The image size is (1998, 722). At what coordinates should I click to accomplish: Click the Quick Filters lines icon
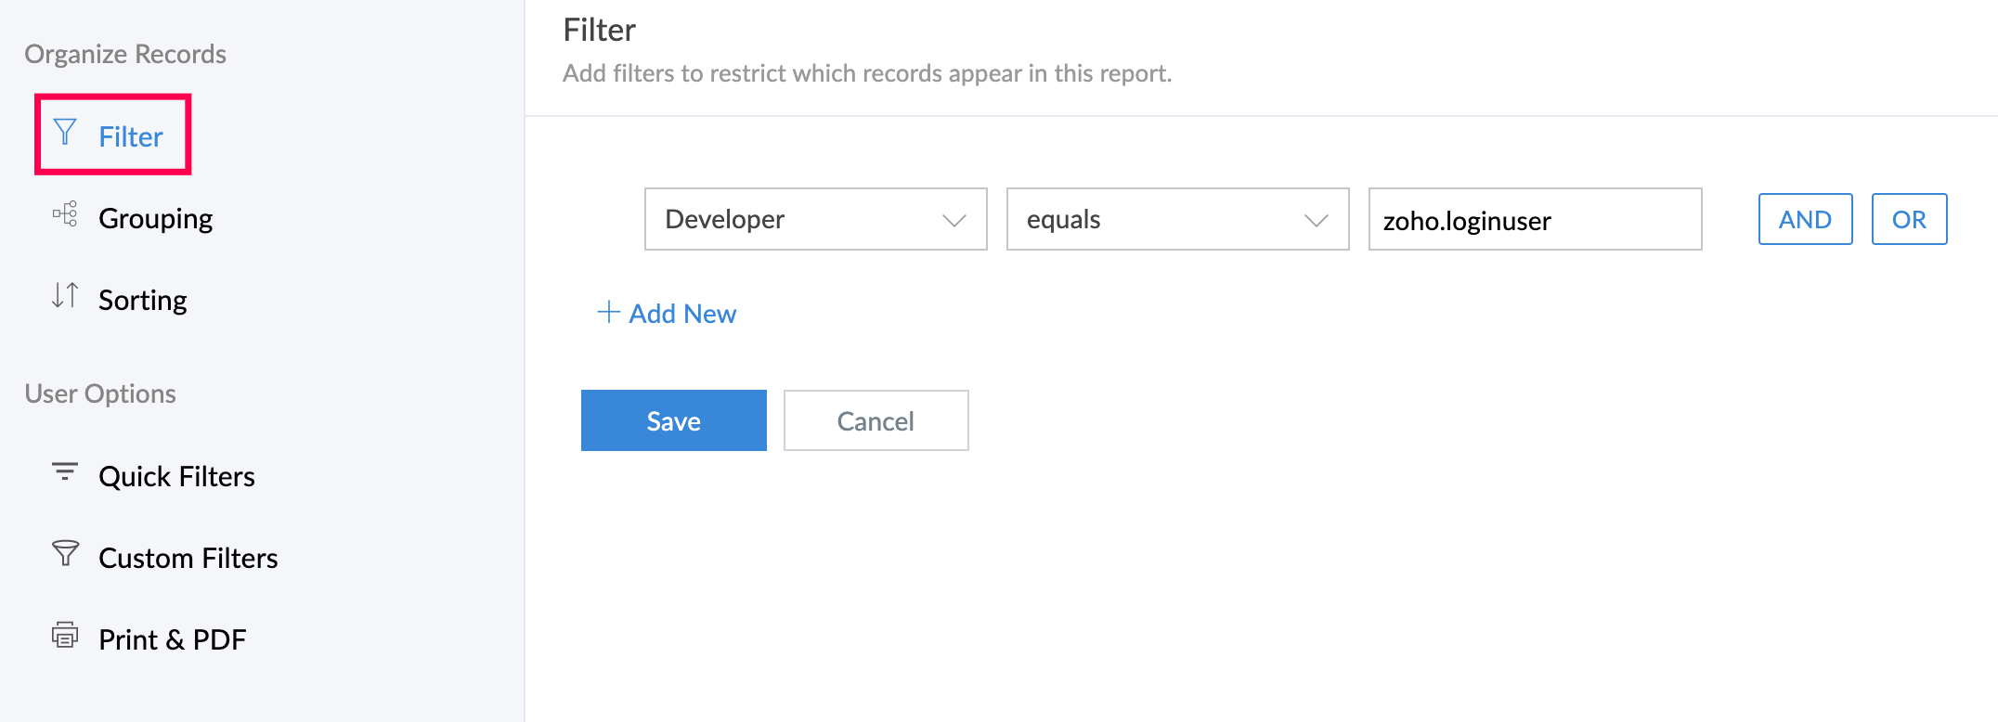tap(65, 472)
